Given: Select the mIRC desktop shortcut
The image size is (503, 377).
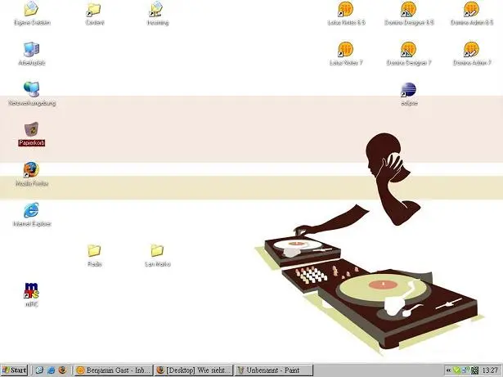Looking at the screenshot, I should click(x=32, y=290).
